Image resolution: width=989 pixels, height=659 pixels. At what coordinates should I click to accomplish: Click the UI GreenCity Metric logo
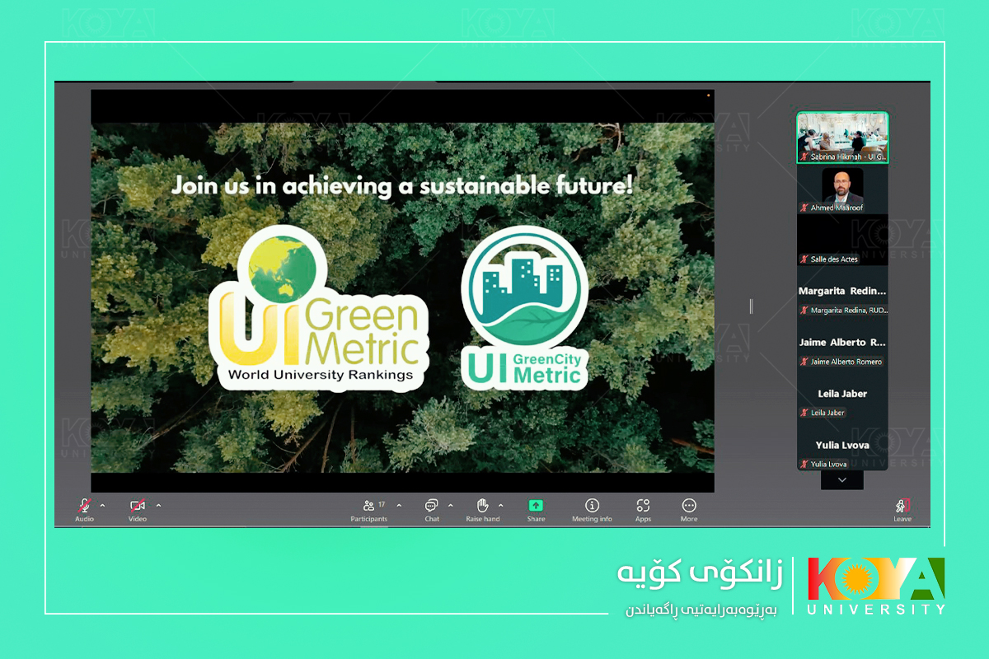525,306
